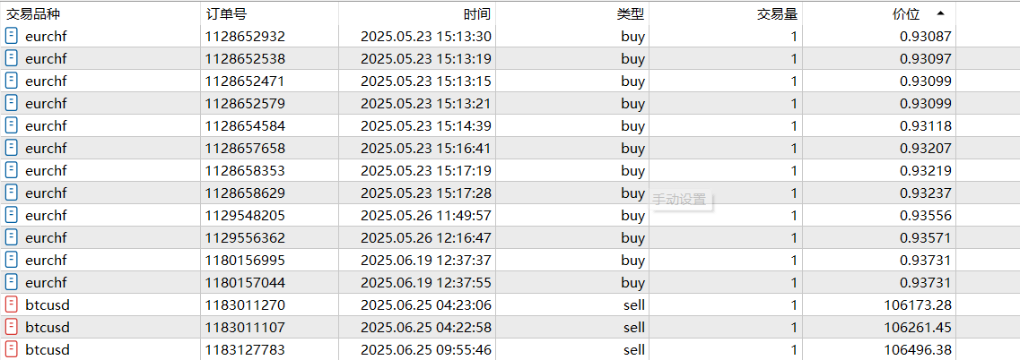The height and width of the screenshot is (360, 1020).
Task: Click red icon for btcusd order 1183011107
Action: tap(11, 327)
